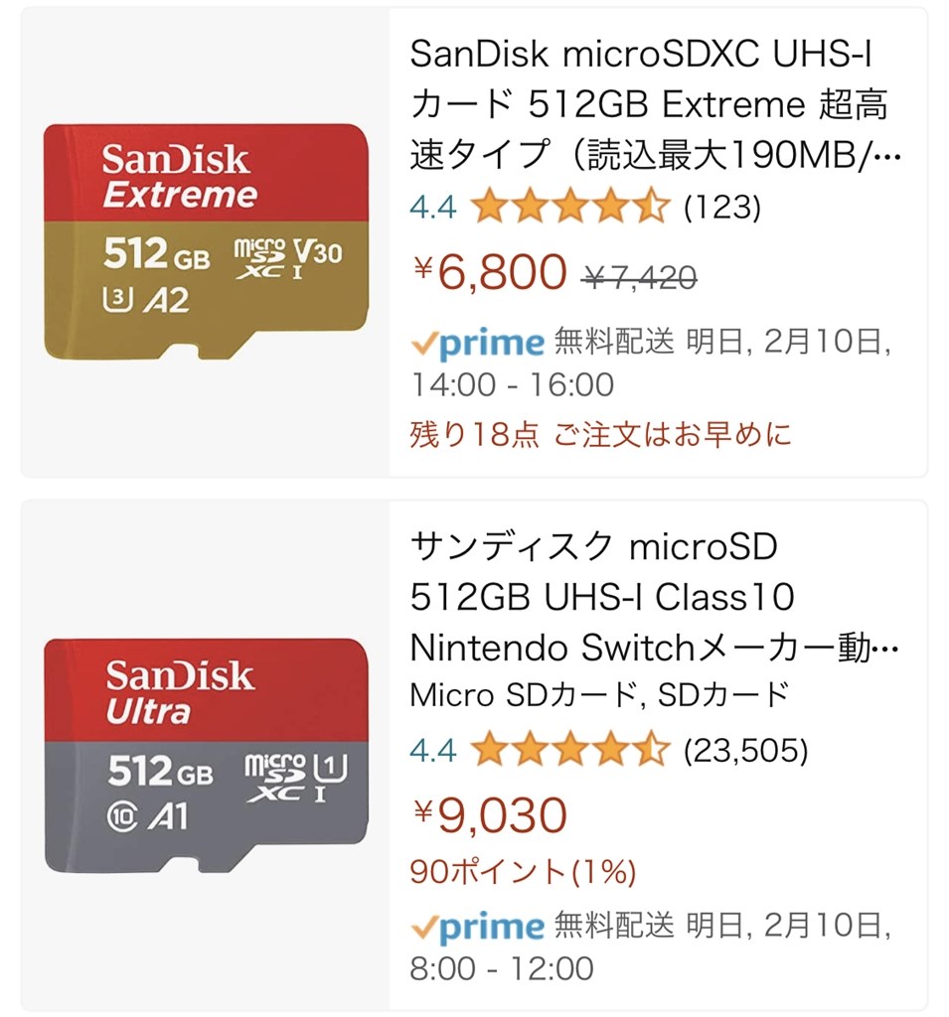This screenshot has width=949, height=1017.
Task: Click the crossed-out ¥7,420 original price
Action: pos(637,280)
